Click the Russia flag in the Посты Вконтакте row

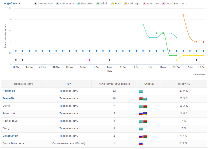(141, 144)
